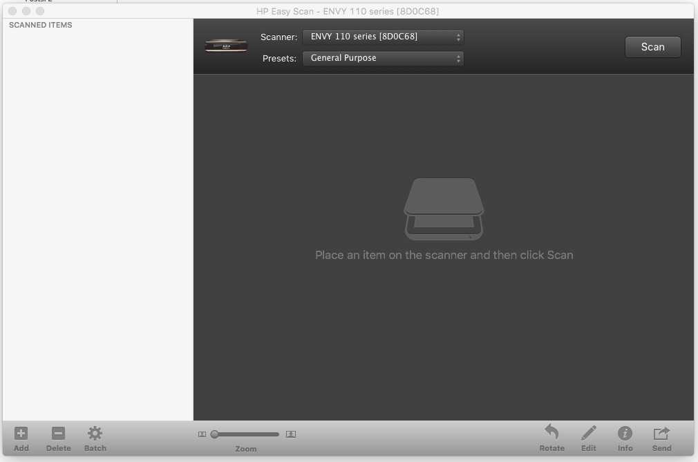Open Batch gear settings
Viewport: 698px width, 462px height.
click(x=95, y=434)
